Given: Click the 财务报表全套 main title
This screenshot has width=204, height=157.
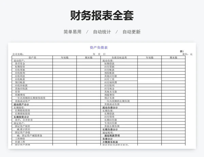Looking at the screenshot, I should click(x=102, y=15).
